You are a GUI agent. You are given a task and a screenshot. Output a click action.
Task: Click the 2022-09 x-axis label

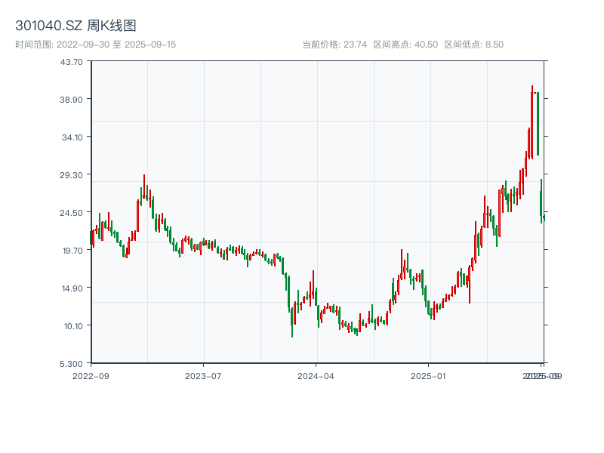(91, 376)
